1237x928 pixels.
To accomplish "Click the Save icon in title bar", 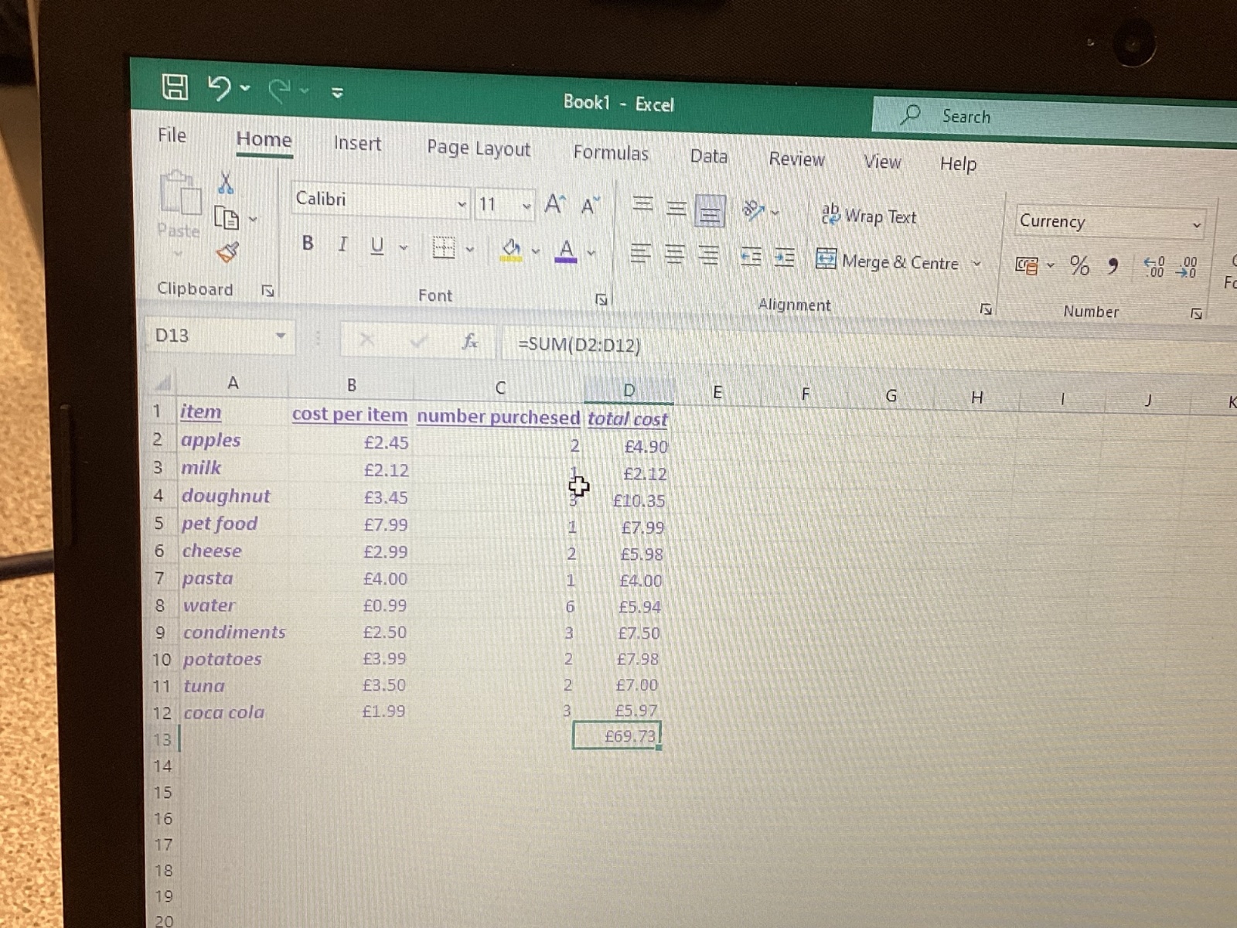I will (175, 87).
